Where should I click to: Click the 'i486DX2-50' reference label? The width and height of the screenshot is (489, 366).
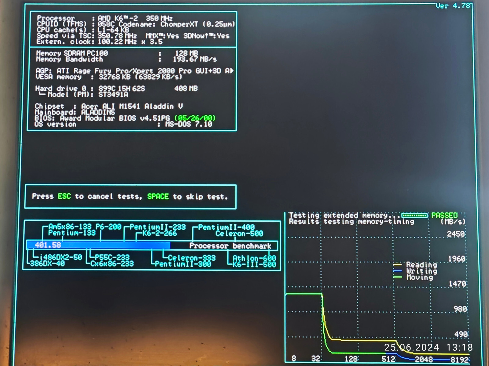click(61, 258)
